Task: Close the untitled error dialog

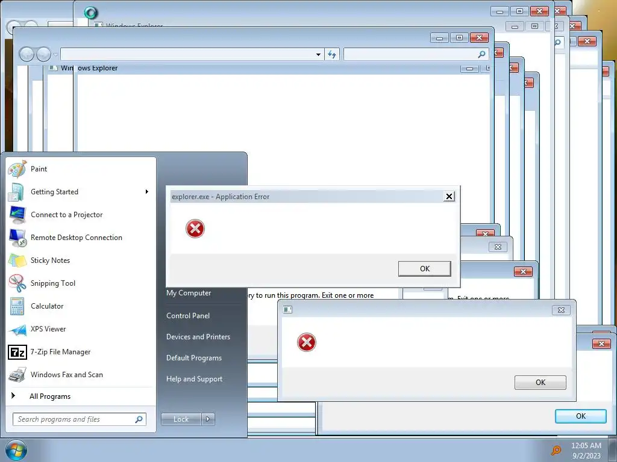Action: point(561,310)
